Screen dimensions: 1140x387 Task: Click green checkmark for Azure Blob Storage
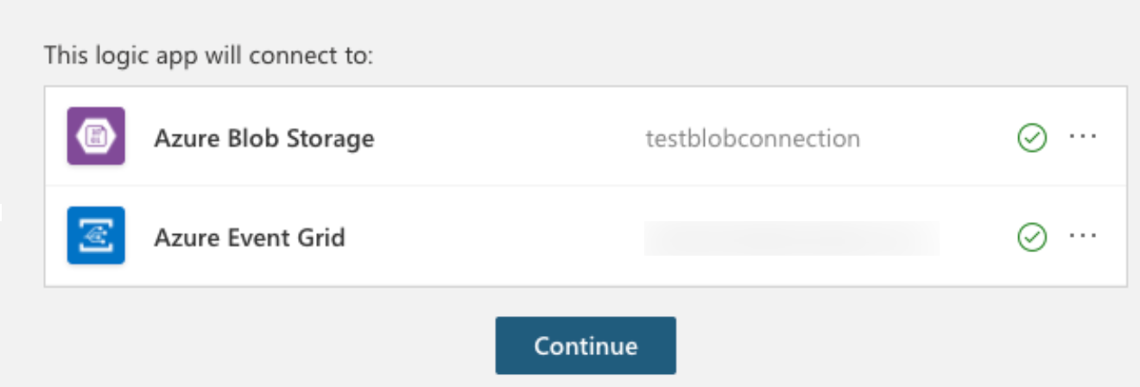pyautogui.click(x=1033, y=137)
